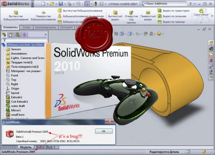The width and height of the screenshot is (215, 155).
Task: Expand the Твердые тела(1) node
Action: 4,63
